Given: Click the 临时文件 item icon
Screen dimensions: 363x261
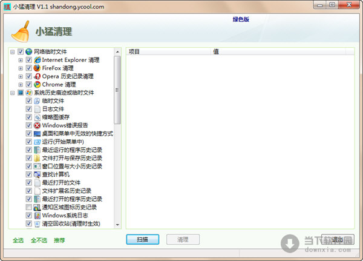Looking at the screenshot, I should (x=37, y=101).
